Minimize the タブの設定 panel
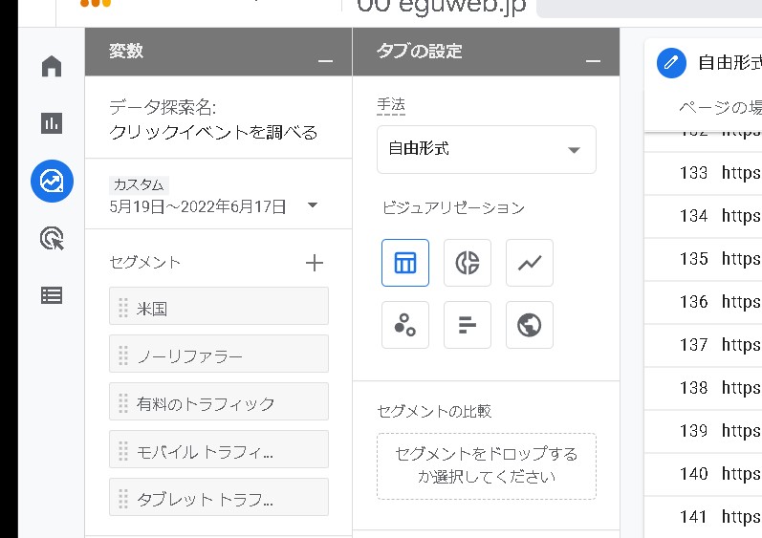This screenshot has width=762, height=538. coord(594,60)
